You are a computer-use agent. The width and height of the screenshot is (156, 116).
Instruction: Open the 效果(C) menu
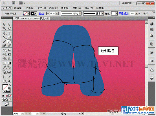65,8
